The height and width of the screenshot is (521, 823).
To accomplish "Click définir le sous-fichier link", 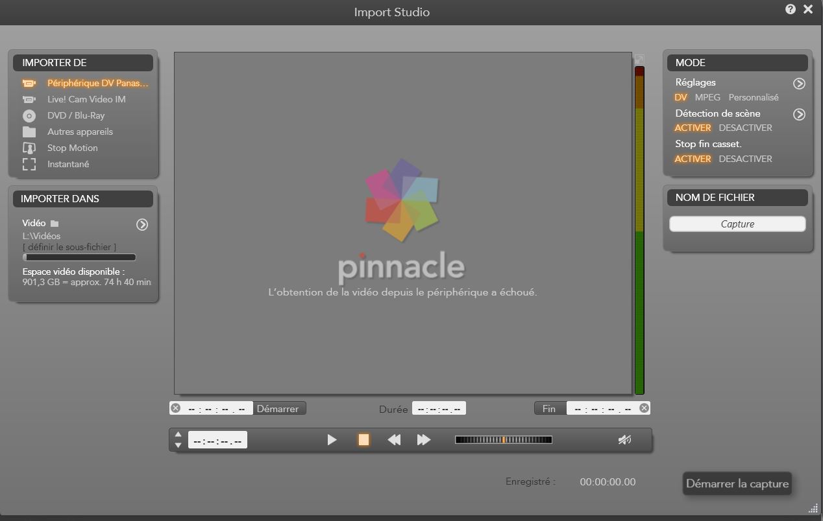I will tap(69, 247).
